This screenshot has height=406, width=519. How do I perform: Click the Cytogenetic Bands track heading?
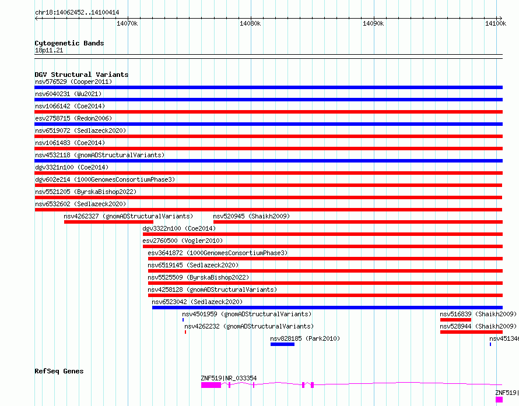(x=69, y=43)
